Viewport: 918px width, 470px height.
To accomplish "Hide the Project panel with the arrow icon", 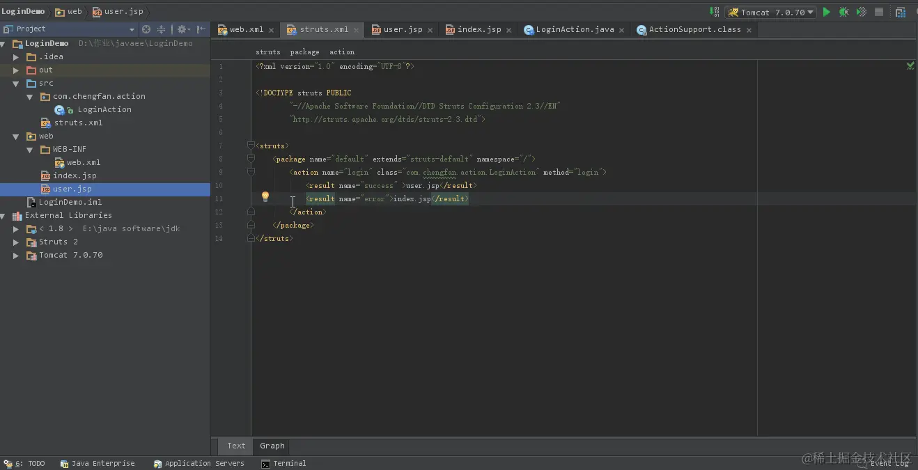I will coord(201,29).
